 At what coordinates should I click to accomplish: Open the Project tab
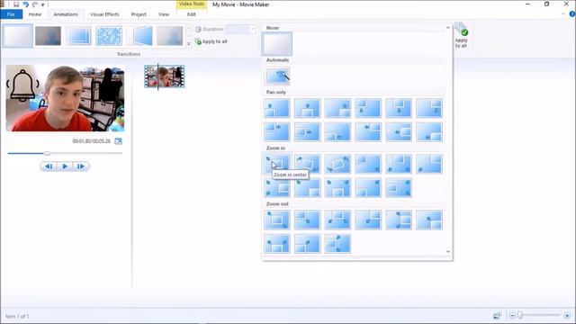[139, 14]
